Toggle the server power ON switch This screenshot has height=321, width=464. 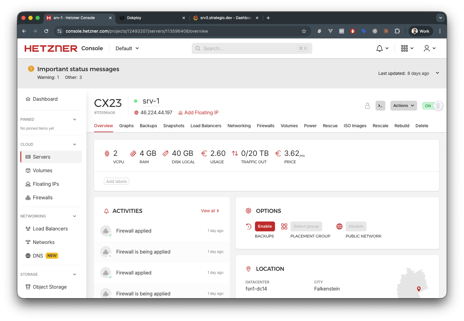point(432,106)
